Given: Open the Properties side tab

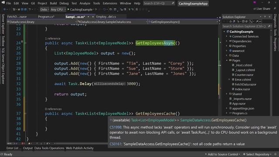Looking at the screenshot, I should pos(275,44).
